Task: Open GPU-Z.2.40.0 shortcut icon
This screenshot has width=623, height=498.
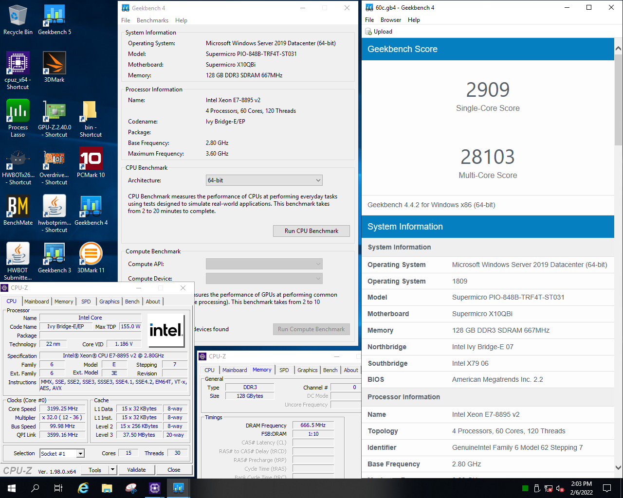Action: point(55,118)
